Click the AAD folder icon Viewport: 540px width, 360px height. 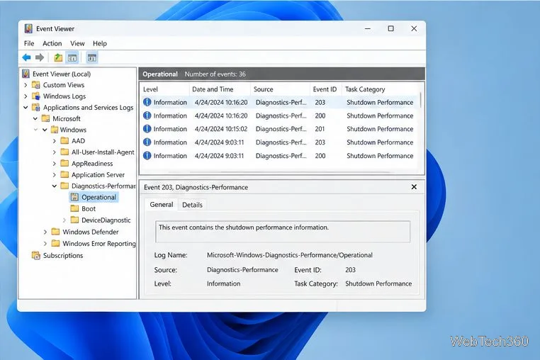[64, 140]
